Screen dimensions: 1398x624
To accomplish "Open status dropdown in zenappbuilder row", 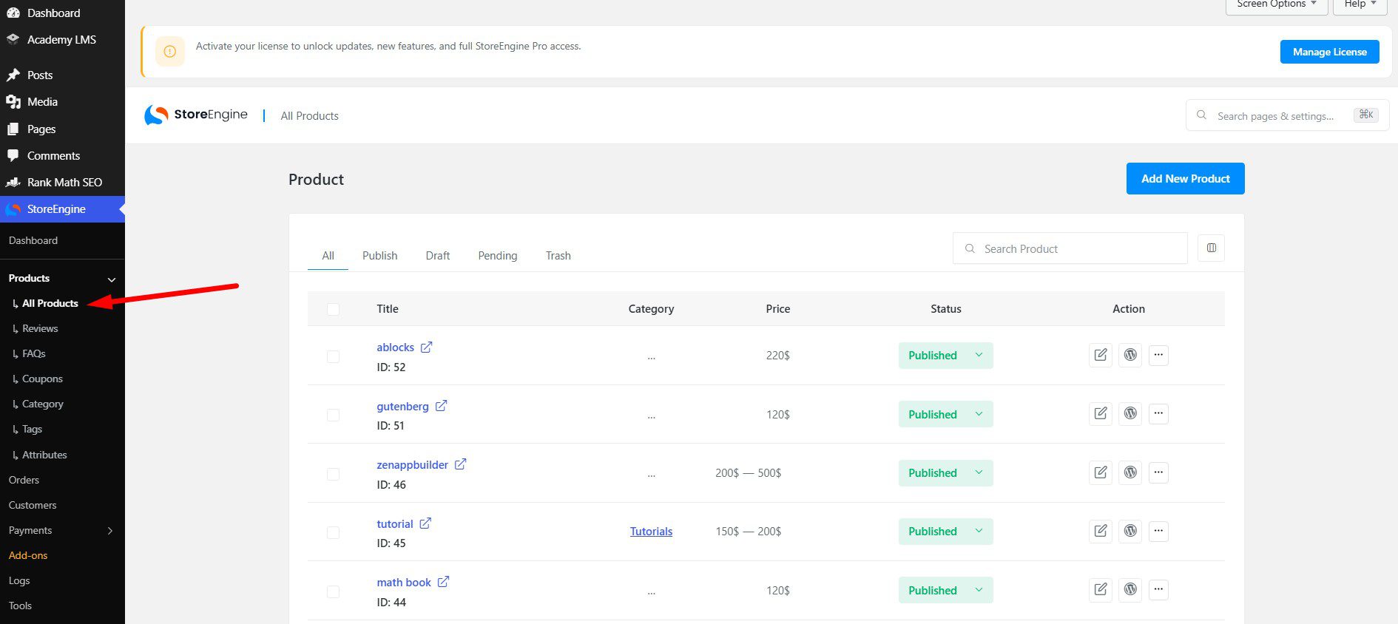I will (945, 473).
